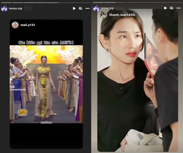
Task: Play the left teresa.mgi story
Action: click(x=74, y=8)
